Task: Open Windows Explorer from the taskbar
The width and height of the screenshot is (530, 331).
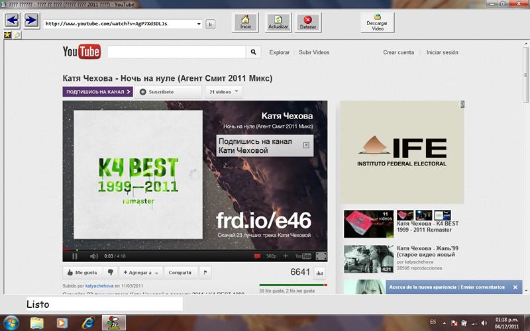Action: point(37,322)
